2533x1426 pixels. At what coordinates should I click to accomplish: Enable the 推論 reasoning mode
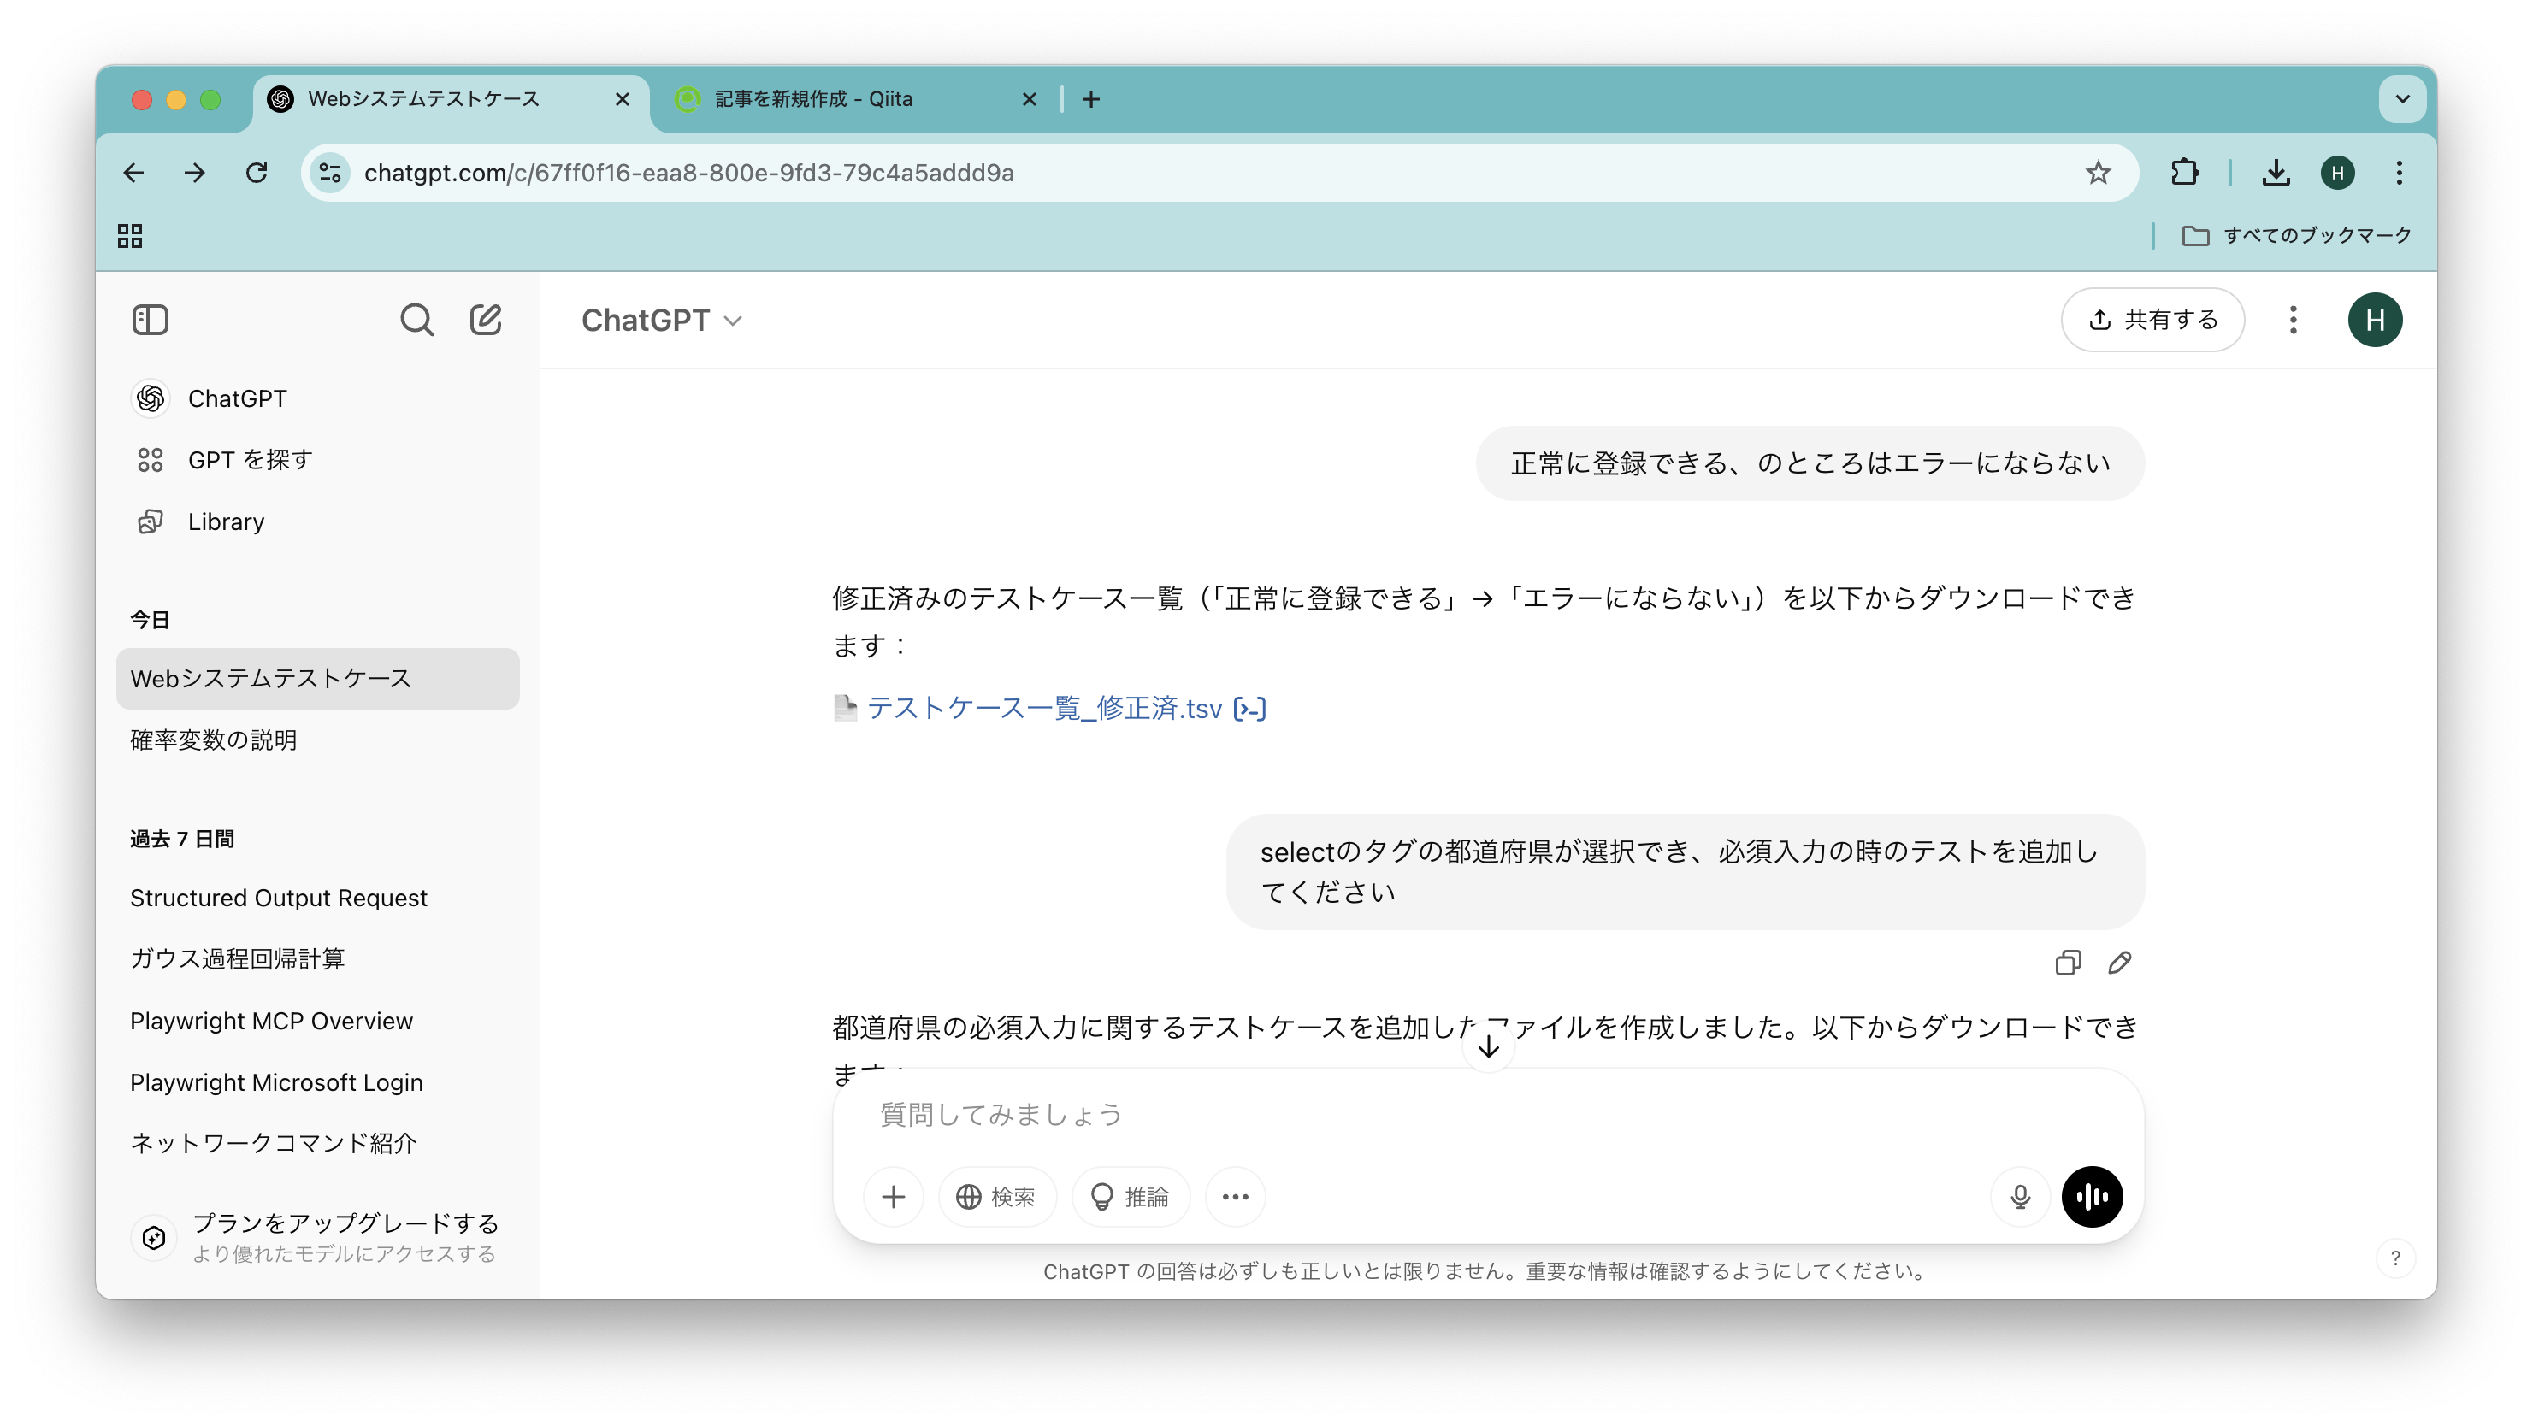pos(1130,1196)
